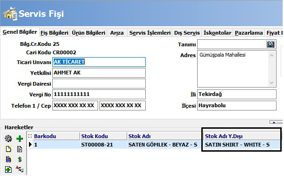This screenshot has height=176, width=284.
Task: Open the Arıza tab
Action: tap(117, 33)
